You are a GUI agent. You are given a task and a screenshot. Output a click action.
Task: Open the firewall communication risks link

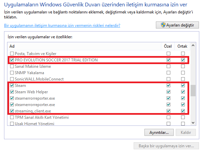coord(62,25)
